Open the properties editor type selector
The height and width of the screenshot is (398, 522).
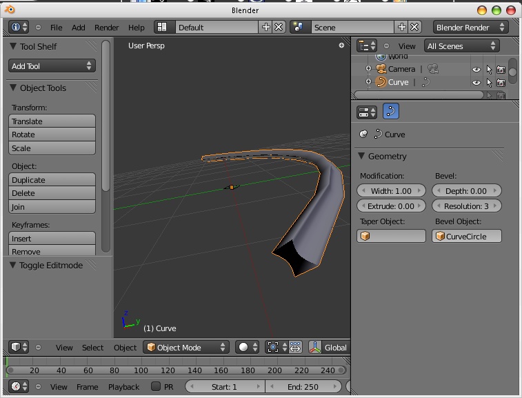[367, 112]
